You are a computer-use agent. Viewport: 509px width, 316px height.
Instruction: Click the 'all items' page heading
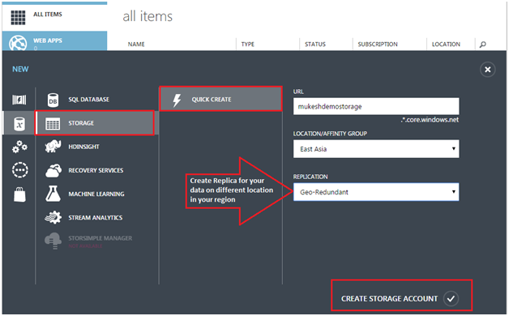pyautogui.click(x=148, y=16)
